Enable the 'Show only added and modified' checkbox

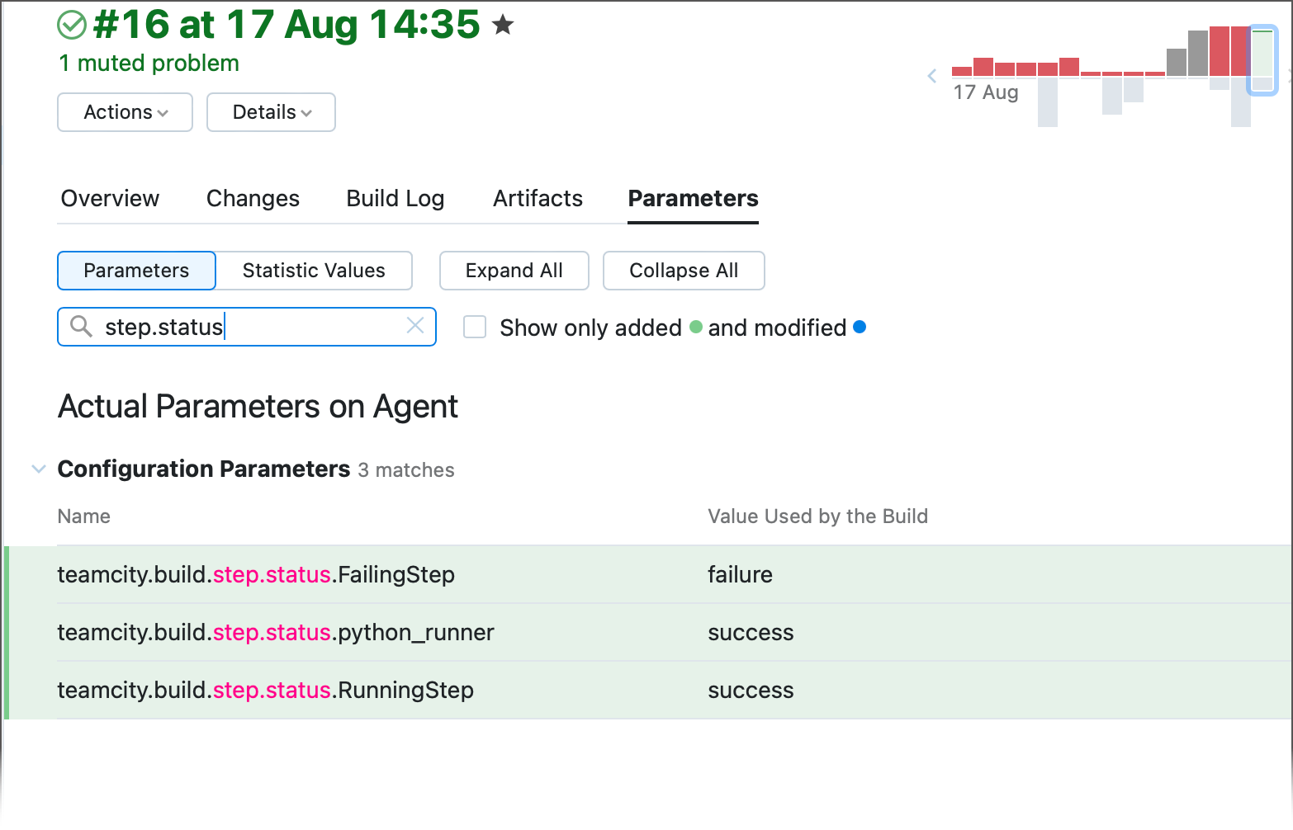tap(475, 328)
